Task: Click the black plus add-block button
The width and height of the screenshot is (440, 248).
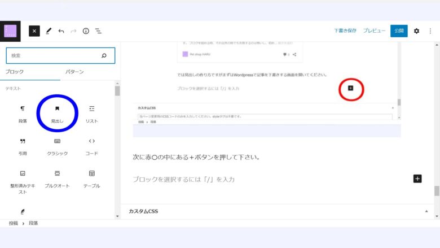Action: 417,179
